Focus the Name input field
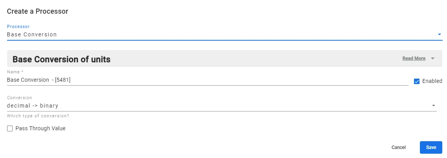This screenshot has height=158, width=447. point(207,80)
